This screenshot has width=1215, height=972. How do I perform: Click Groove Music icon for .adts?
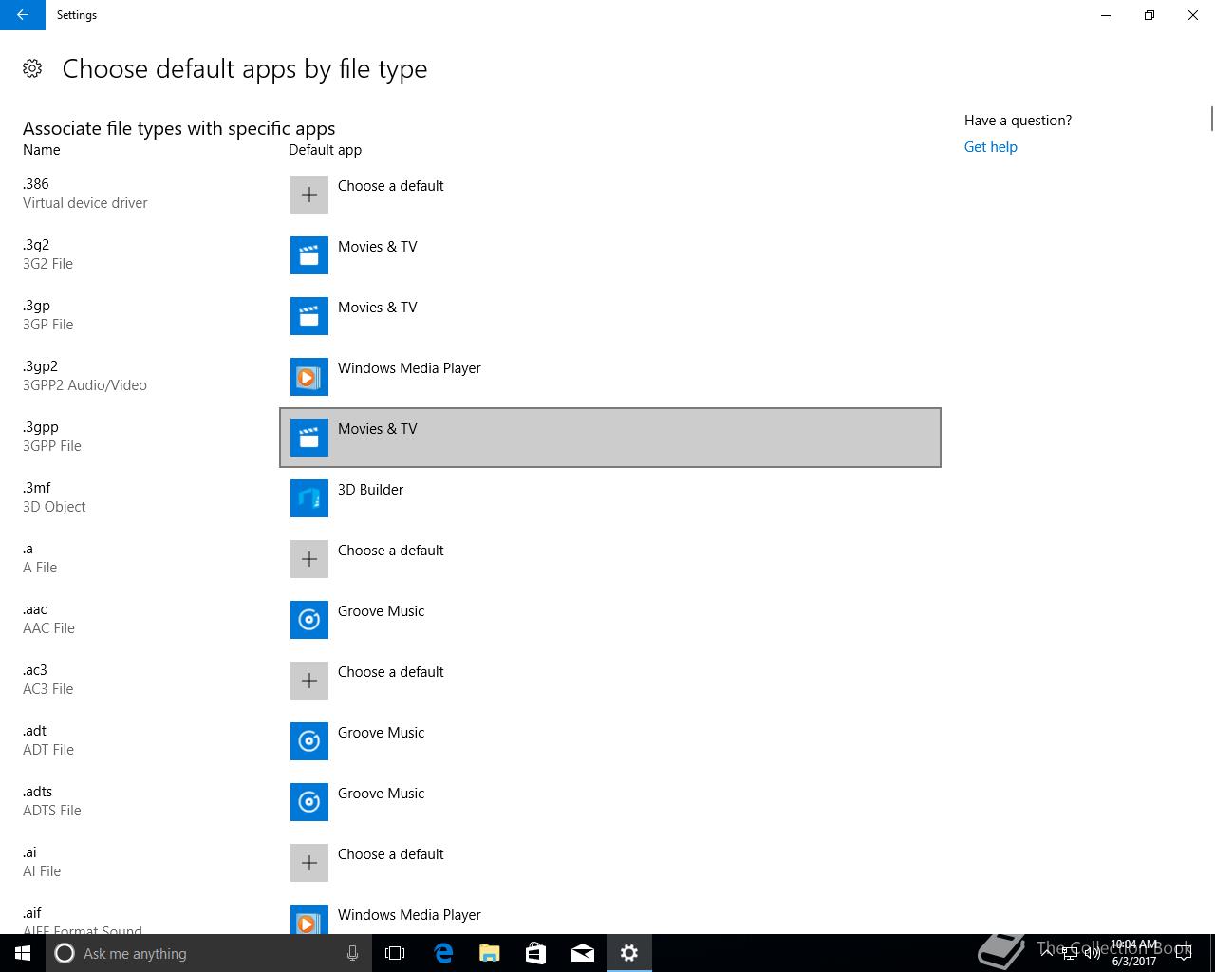[309, 802]
